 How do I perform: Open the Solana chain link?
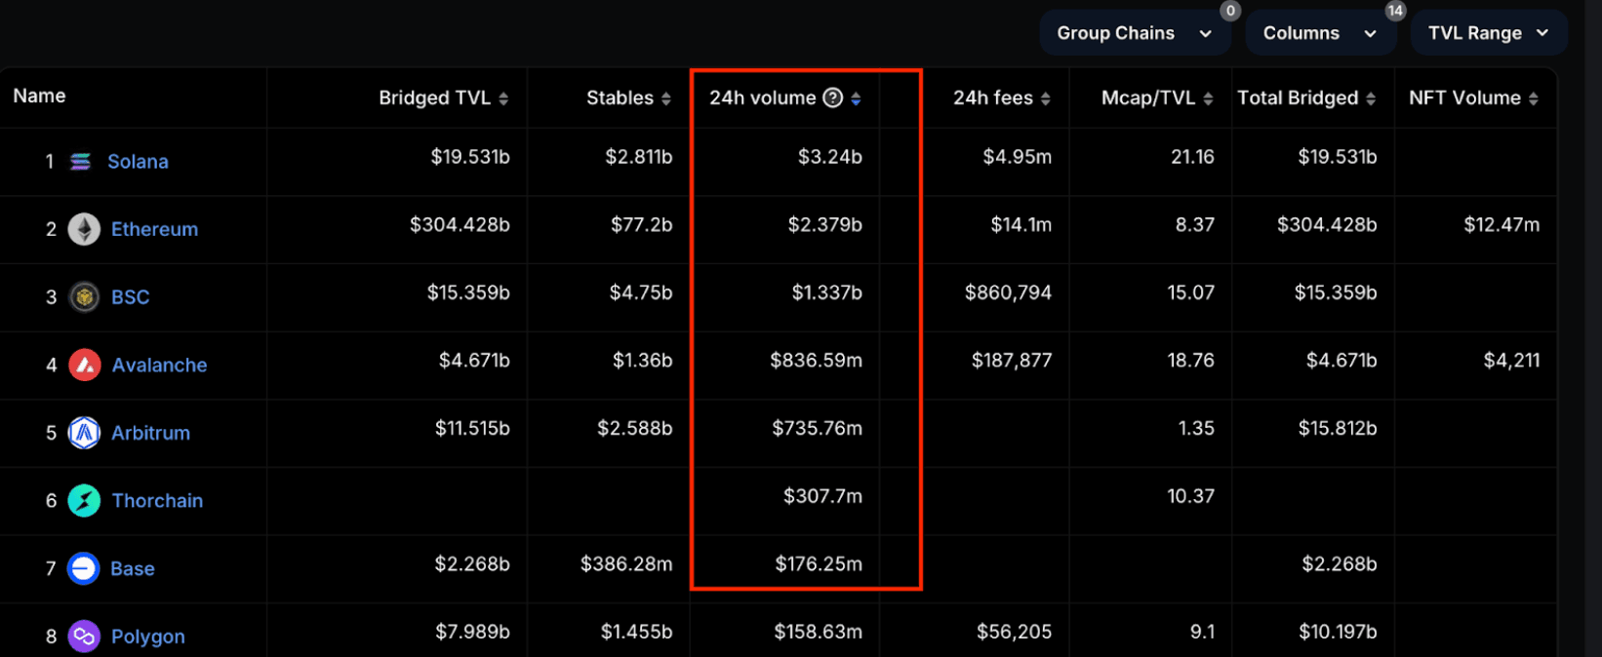pyautogui.click(x=138, y=162)
